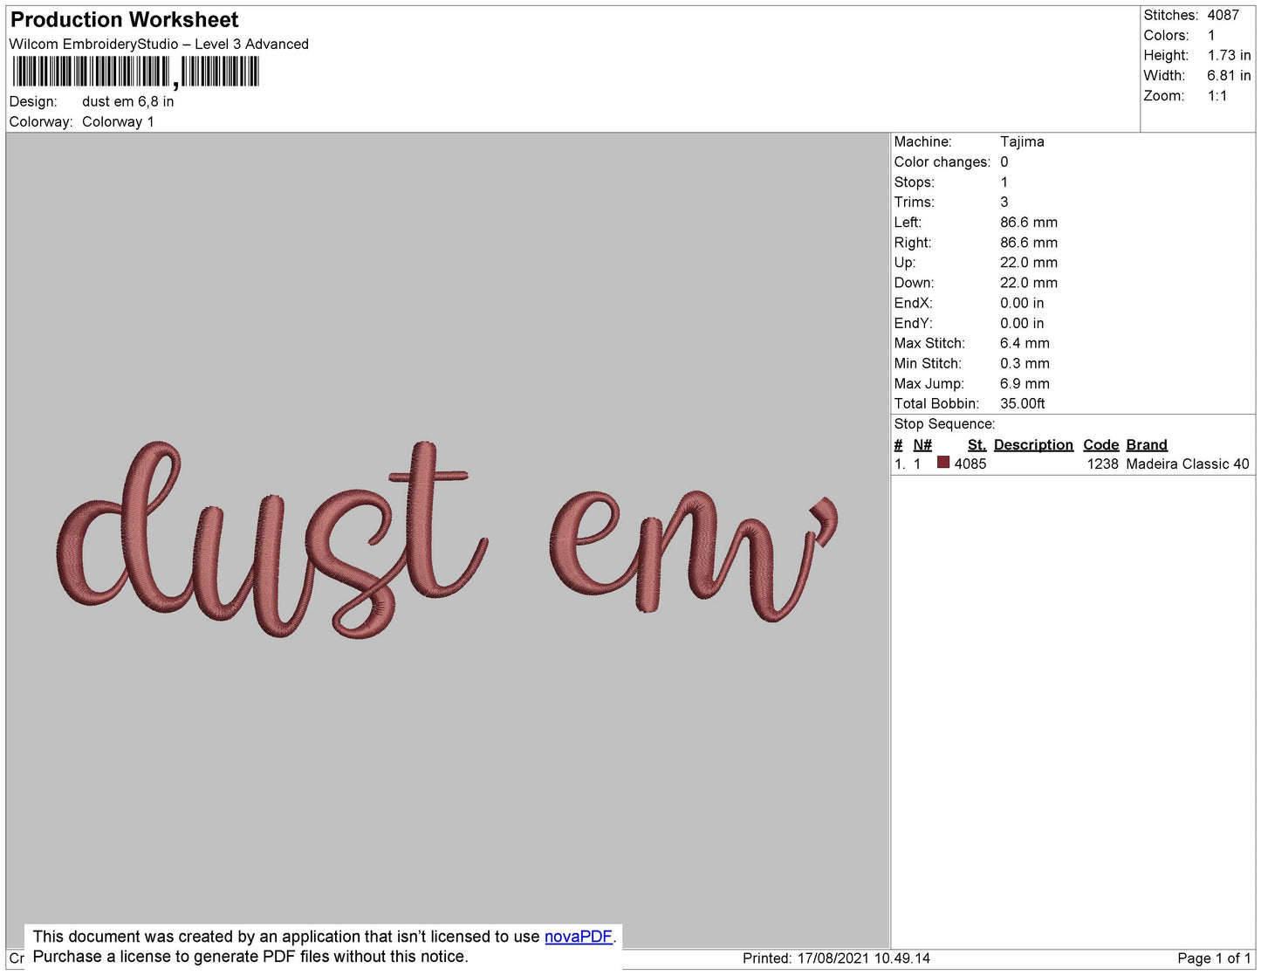Click the novaPDF hyperlink
Image resolution: width=1261 pixels, height=975 pixels.
tap(579, 937)
